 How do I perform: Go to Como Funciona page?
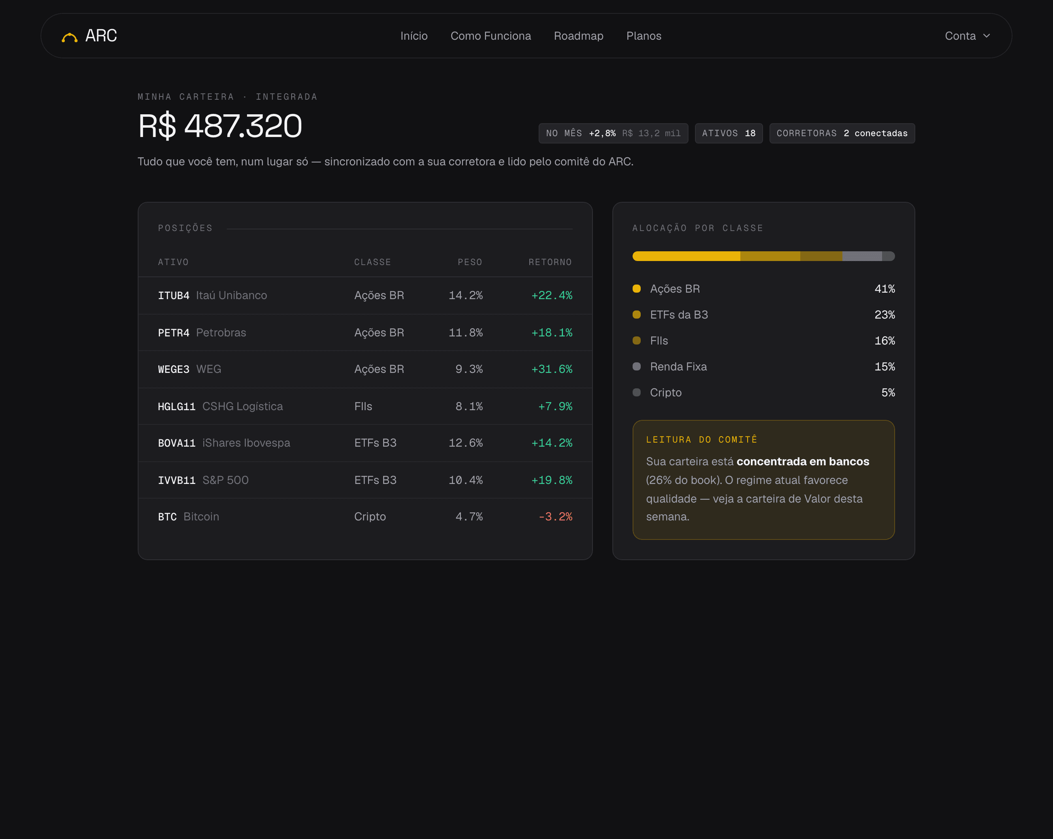[x=490, y=36]
